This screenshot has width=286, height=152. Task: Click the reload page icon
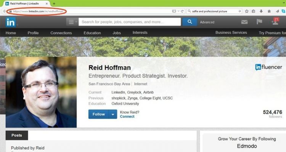coord(182,11)
